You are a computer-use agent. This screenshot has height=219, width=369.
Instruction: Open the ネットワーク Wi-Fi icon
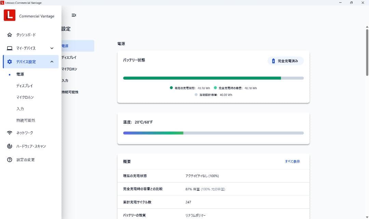click(x=10, y=133)
